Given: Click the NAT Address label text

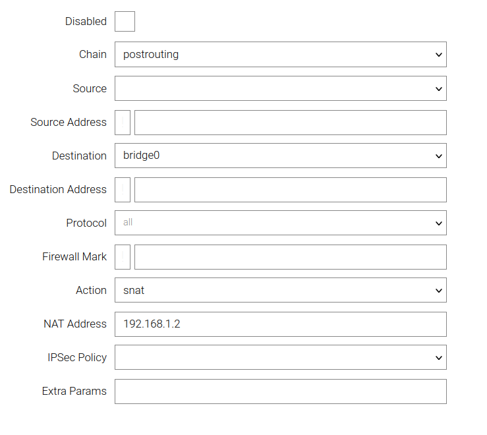Looking at the screenshot, I should [x=75, y=324].
